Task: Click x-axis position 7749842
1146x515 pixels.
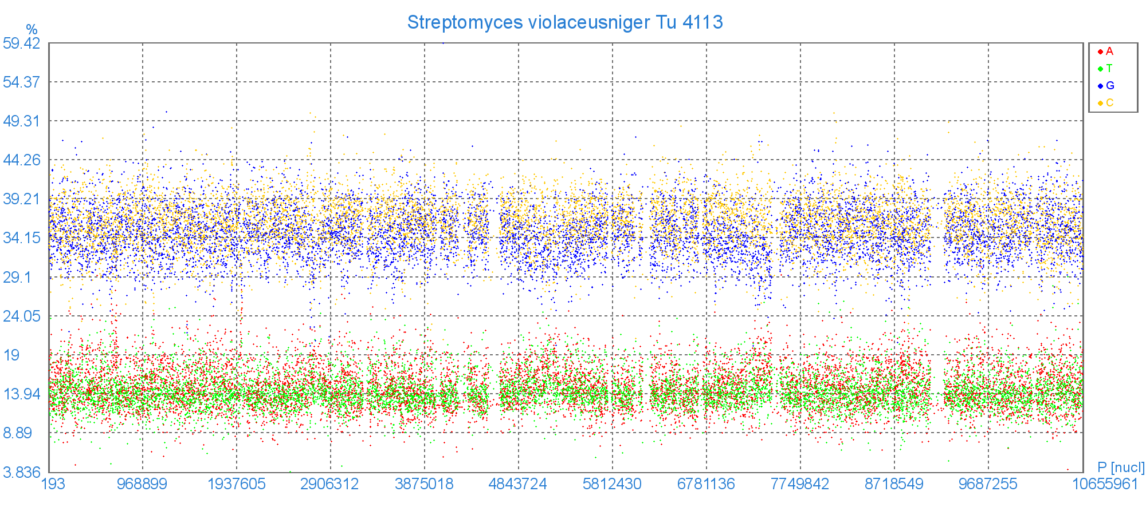Action: [800, 484]
